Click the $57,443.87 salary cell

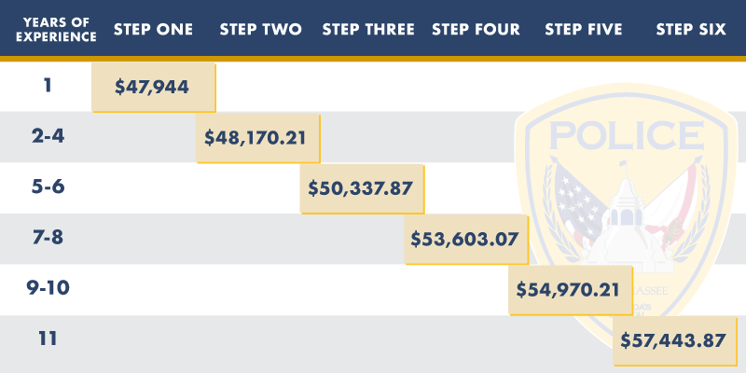tap(674, 341)
